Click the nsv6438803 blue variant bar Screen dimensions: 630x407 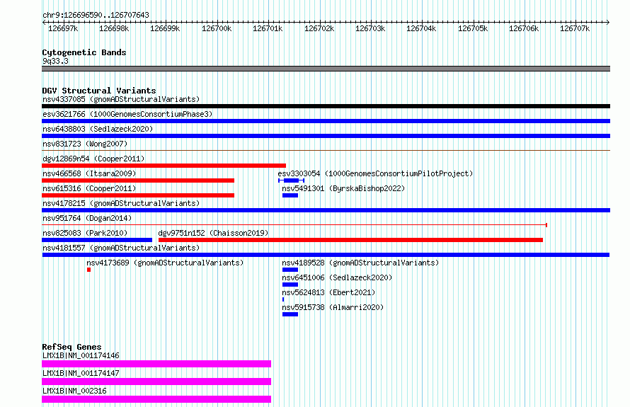(x=326, y=136)
